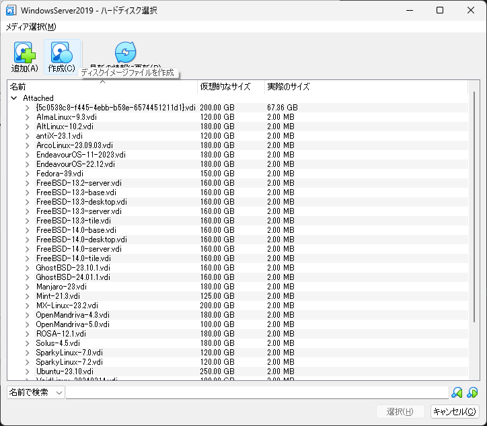Image resolution: width=487 pixels, height=426 pixels.
Task: Collapse the Attached tree group
Action: (13, 98)
